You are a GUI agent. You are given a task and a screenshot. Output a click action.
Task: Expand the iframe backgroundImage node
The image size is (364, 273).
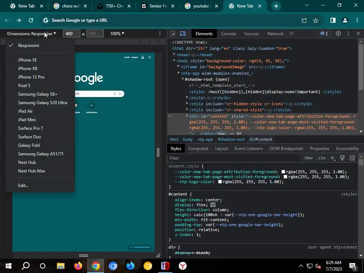pos(178,66)
